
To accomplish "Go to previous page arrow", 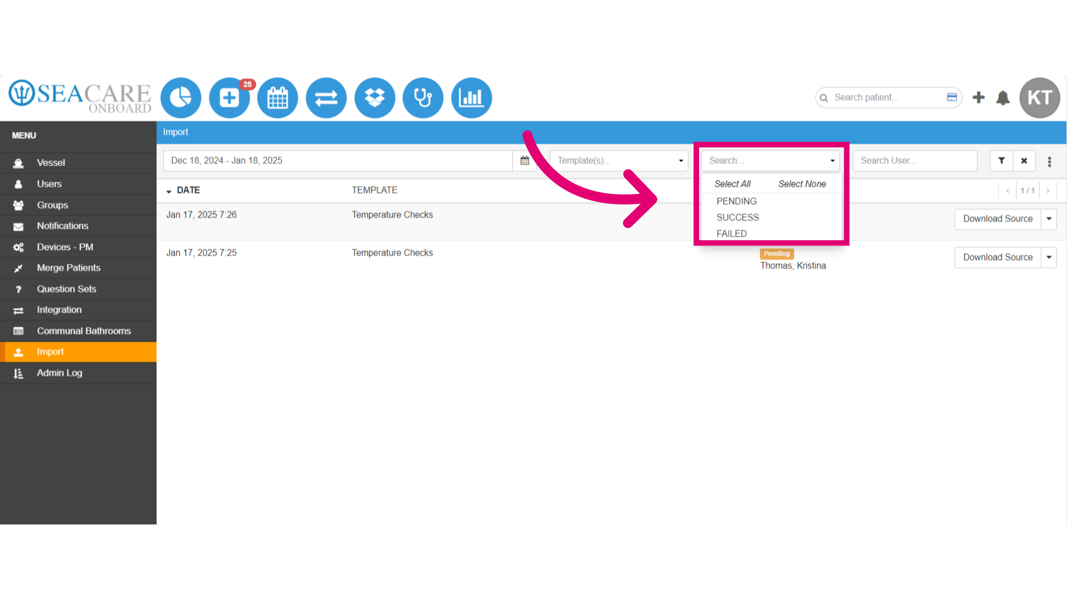I will 1008,191.
